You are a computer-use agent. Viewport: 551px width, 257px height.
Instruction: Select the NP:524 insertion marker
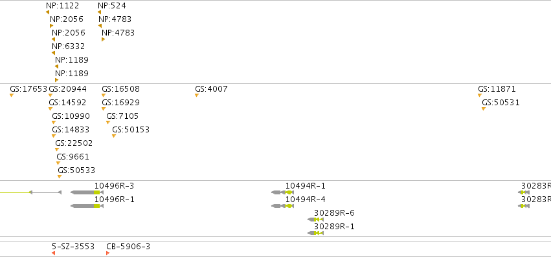(x=100, y=12)
